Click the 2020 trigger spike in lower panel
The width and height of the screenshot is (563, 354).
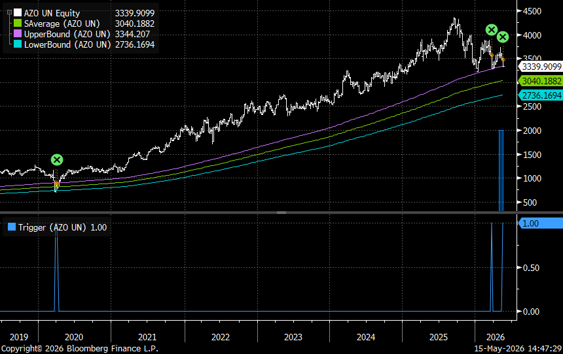(56, 267)
